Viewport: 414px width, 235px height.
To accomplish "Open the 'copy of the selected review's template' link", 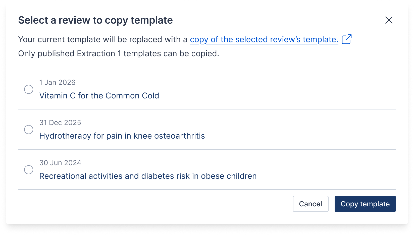I will [264, 39].
